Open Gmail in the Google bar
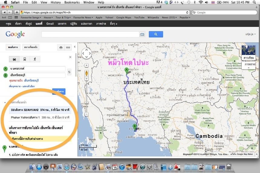This screenshot has height=173, width=260. (50, 24)
